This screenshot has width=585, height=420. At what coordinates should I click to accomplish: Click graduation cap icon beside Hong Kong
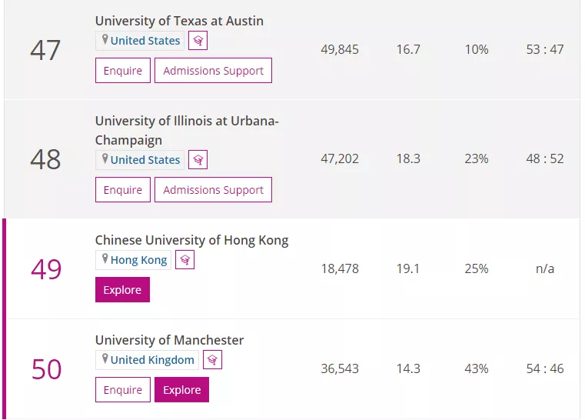pyautogui.click(x=184, y=260)
